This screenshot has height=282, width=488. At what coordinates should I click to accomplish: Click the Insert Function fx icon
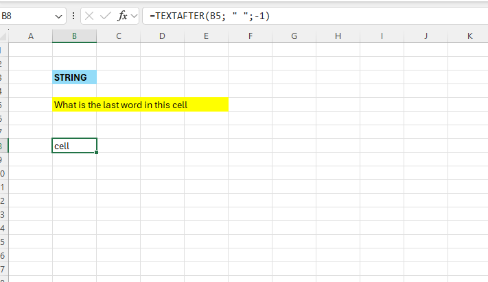coord(123,16)
